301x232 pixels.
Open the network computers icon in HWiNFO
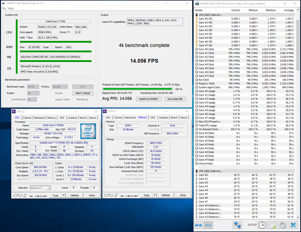pyautogui.click(x=237, y=225)
